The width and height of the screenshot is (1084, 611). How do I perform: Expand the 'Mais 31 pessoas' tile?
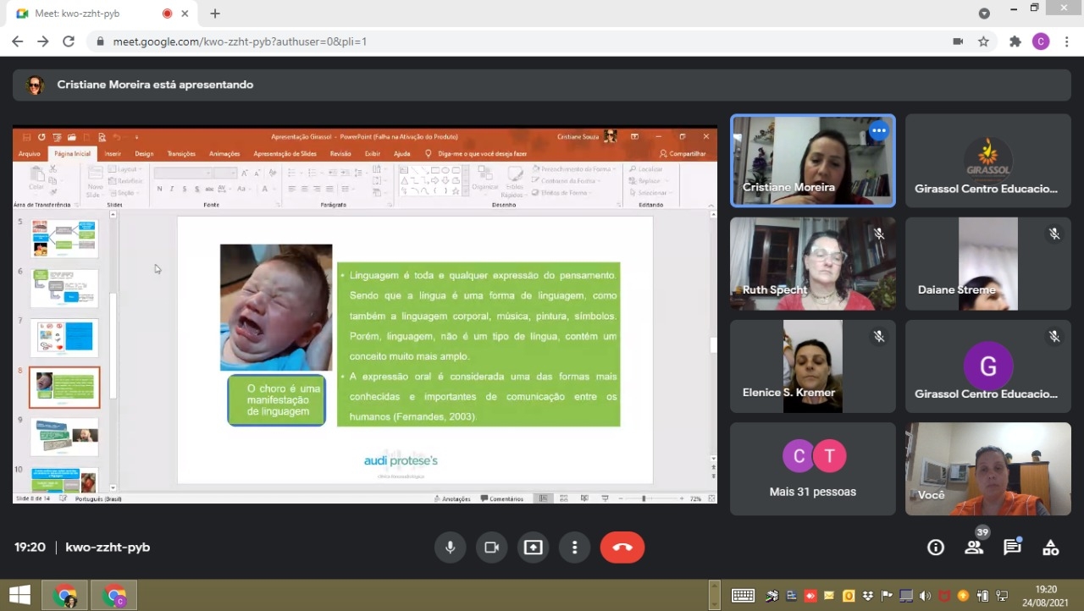(x=812, y=469)
